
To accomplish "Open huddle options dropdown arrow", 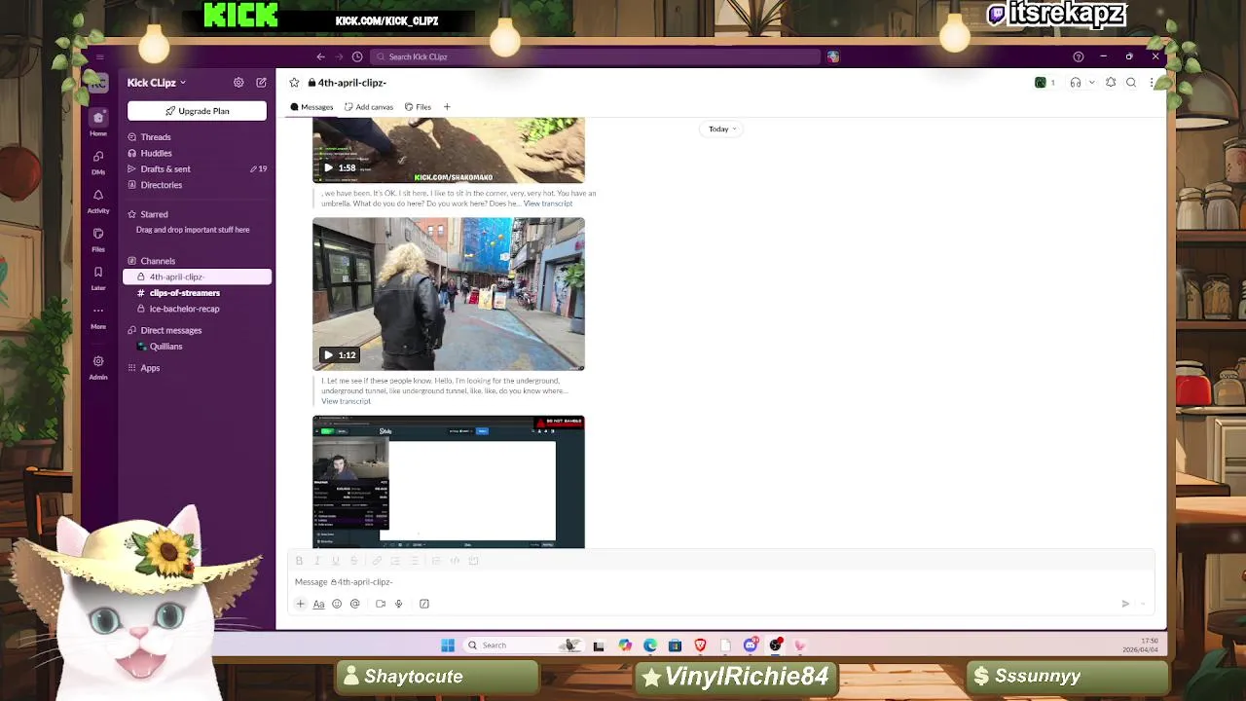I will pos(1091,83).
